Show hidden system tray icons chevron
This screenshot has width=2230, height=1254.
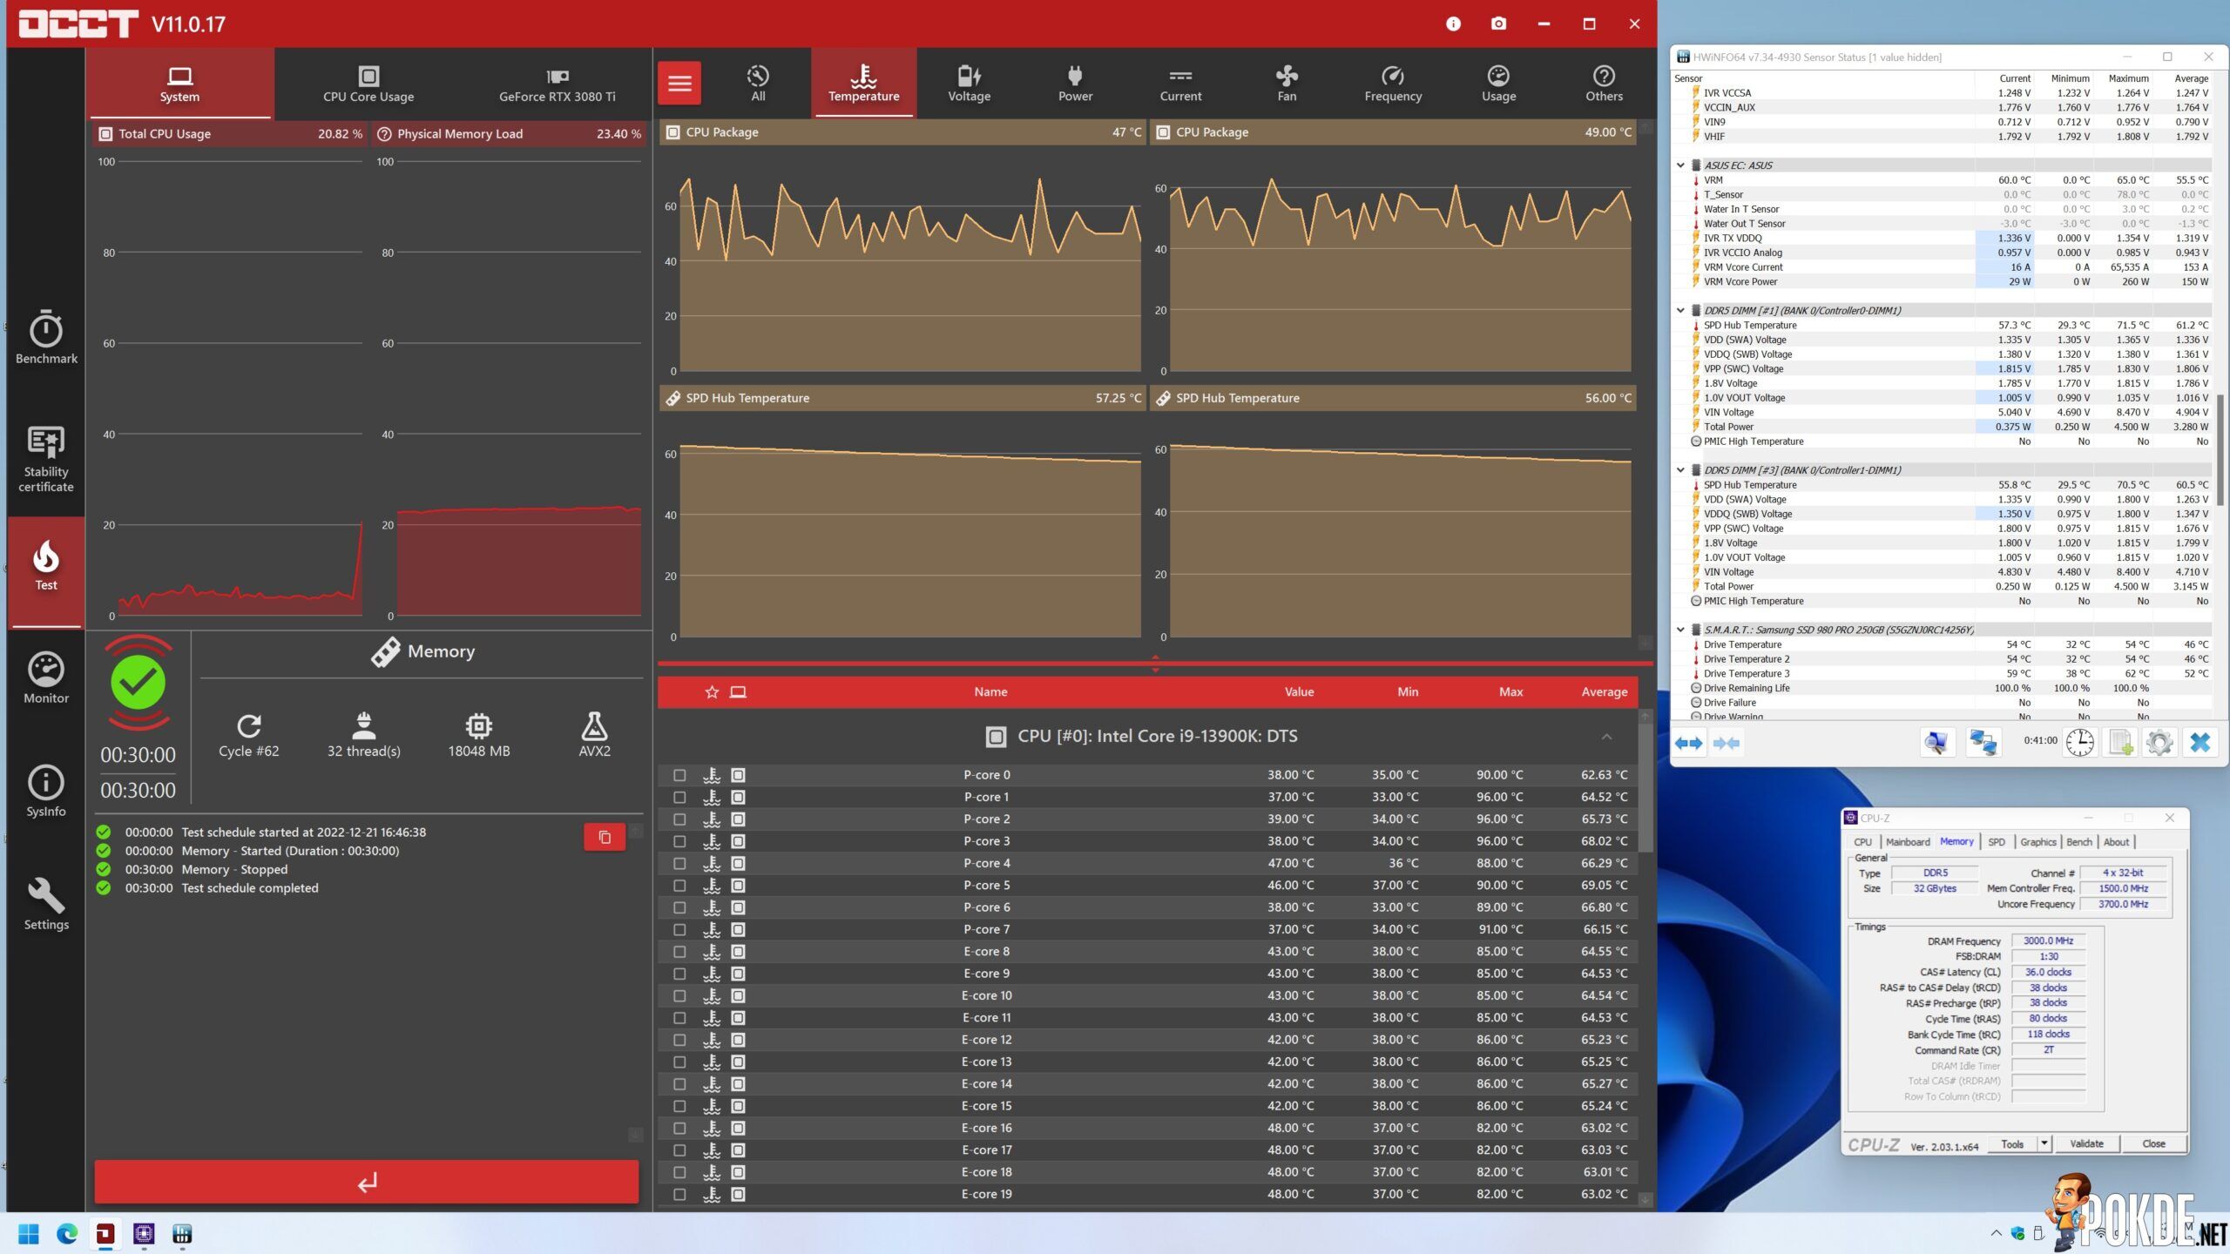pos(1996,1233)
